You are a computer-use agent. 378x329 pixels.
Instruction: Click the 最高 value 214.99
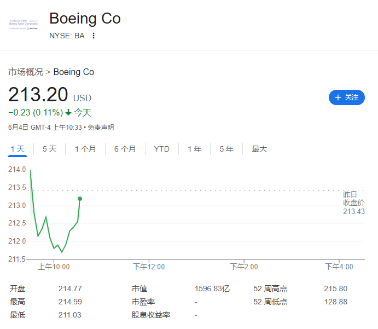pyautogui.click(x=70, y=302)
